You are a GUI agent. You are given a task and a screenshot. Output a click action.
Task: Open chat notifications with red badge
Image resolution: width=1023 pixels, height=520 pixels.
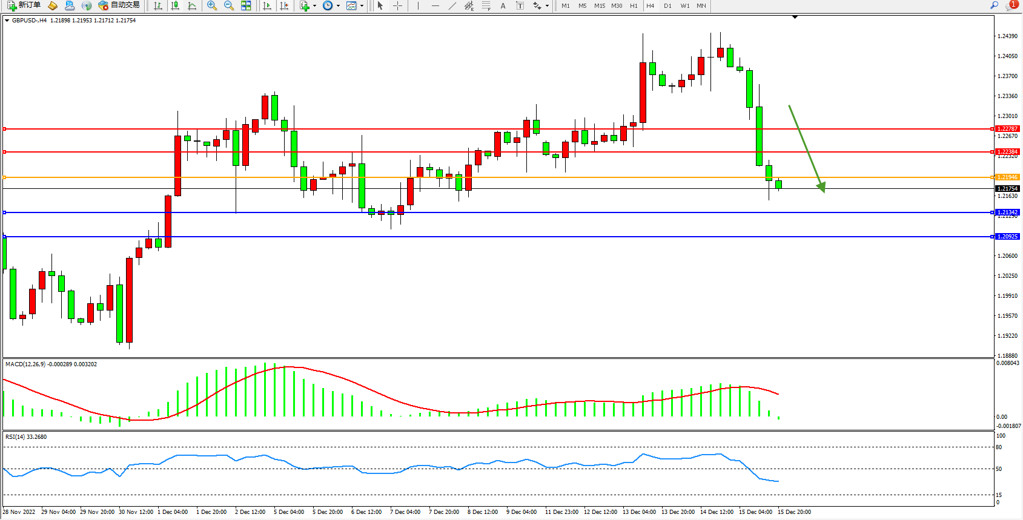[1010, 5]
